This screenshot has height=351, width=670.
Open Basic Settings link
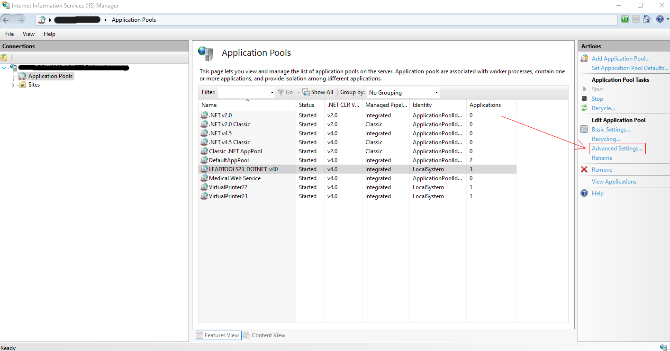[x=611, y=130]
